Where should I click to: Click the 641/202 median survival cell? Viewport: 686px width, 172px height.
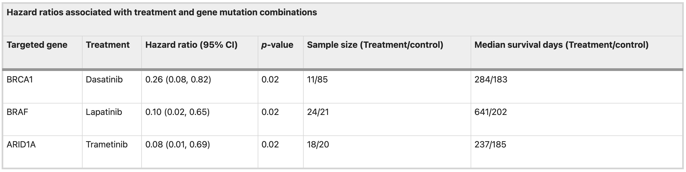click(491, 112)
